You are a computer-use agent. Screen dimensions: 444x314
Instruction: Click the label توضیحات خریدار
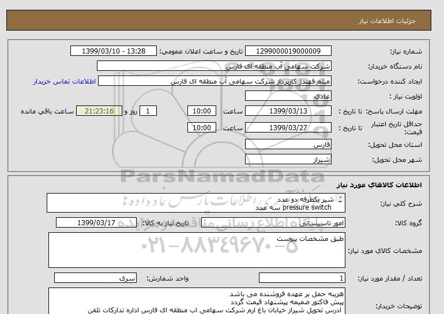coord(398,306)
